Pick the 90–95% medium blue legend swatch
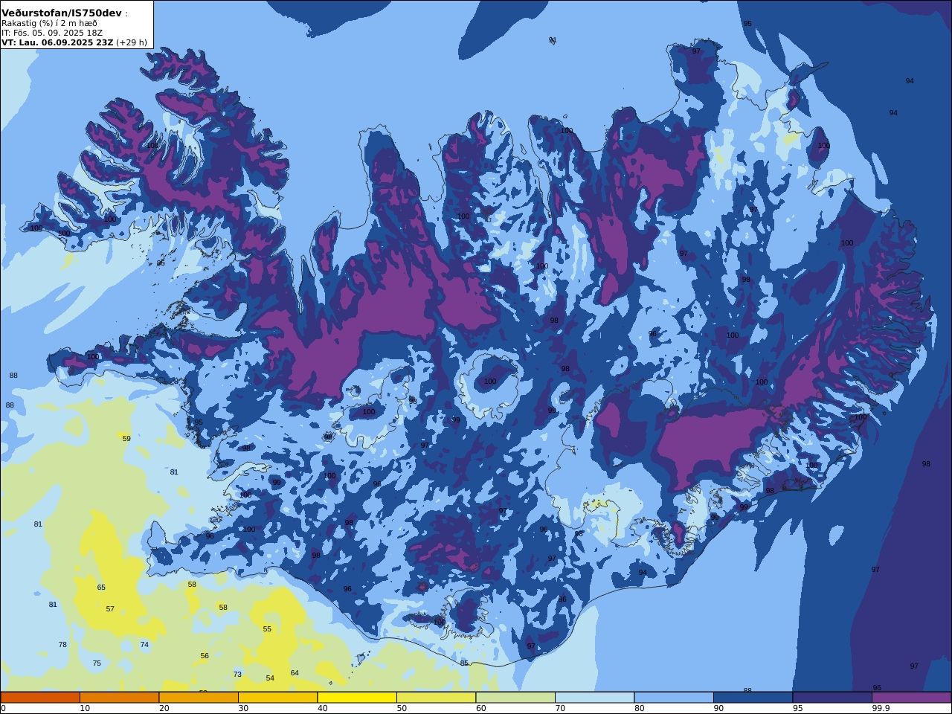The width and height of the screenshot is (952, 714). pyautogui.click(x=753, y=697)
